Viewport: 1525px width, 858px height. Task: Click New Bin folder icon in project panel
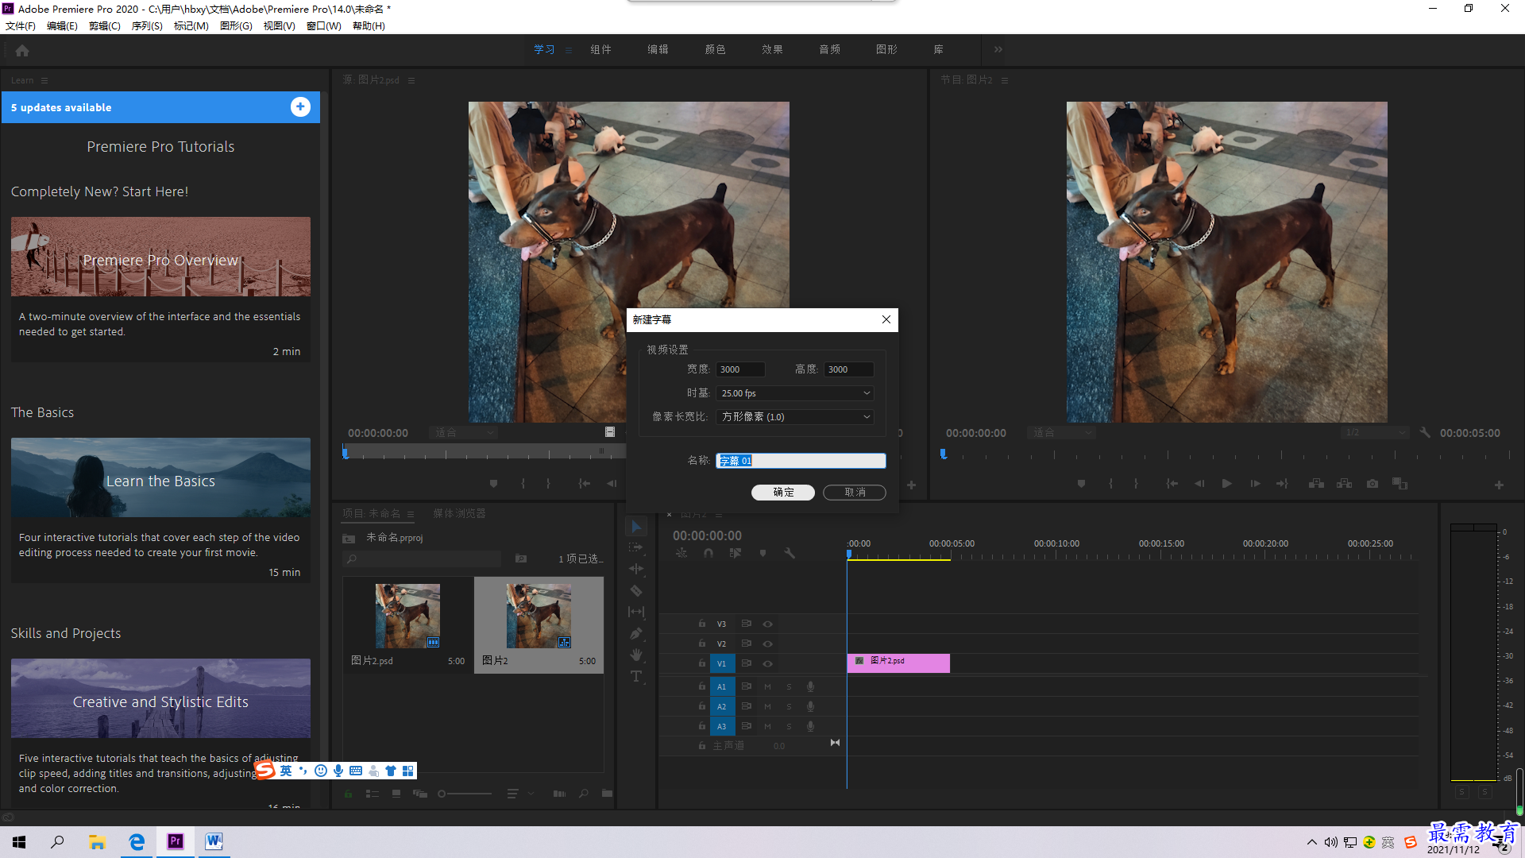607,793
